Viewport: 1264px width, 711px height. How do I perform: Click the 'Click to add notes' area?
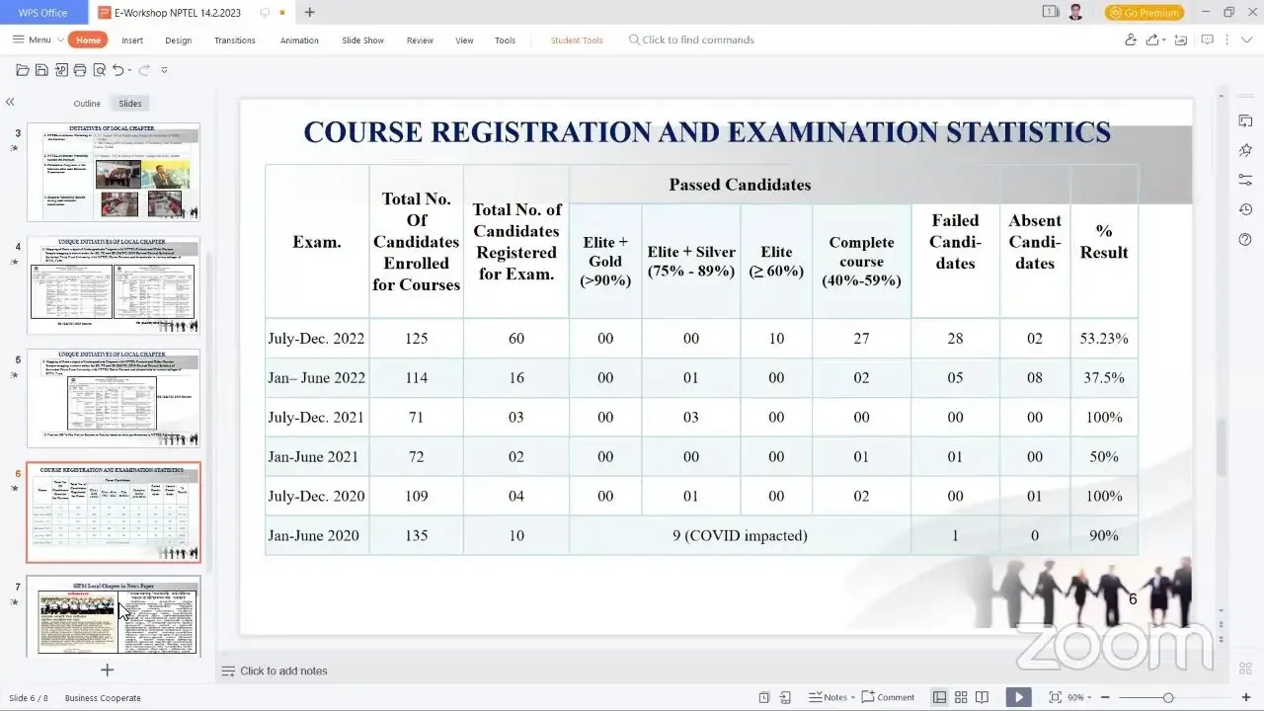click(283, 671)
